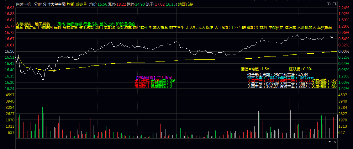Viewport: 353px width, 149px height.
Task: Click the 16.72 price axis label
Action: click(x=9, y=33)
